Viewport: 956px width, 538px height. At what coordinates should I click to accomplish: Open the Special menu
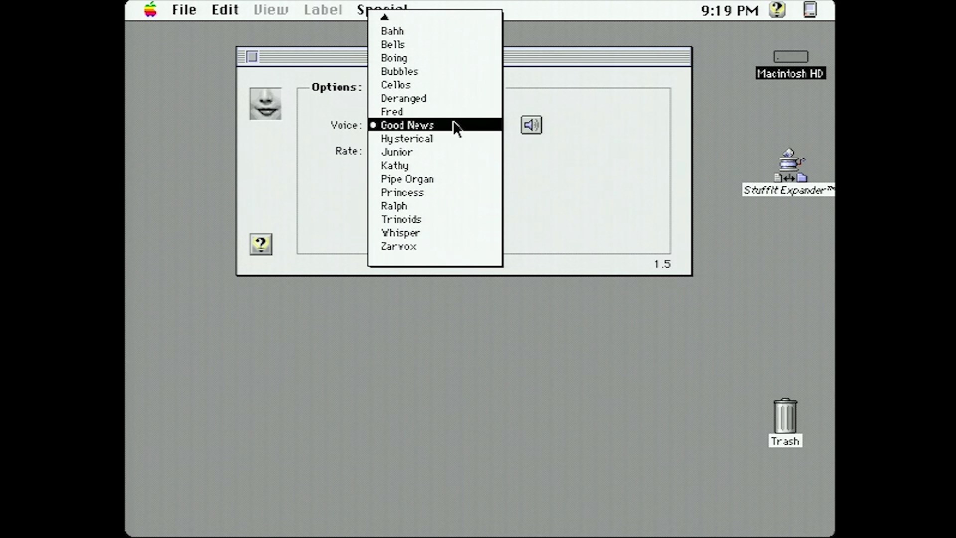(x=382, y=8)
